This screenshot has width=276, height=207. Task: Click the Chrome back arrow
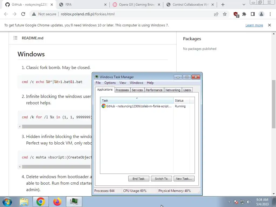click(6, 14)
